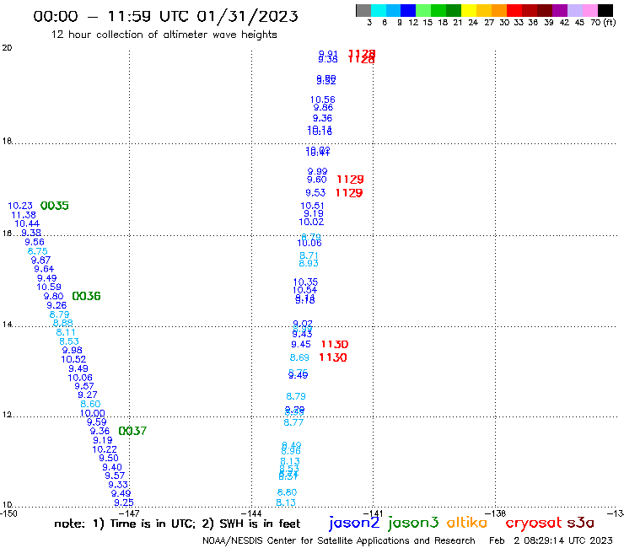Image resolution: width=624 pixels, height=548 pixels.
Task: Click the wave height value 9.26
Action: [56, 305]
